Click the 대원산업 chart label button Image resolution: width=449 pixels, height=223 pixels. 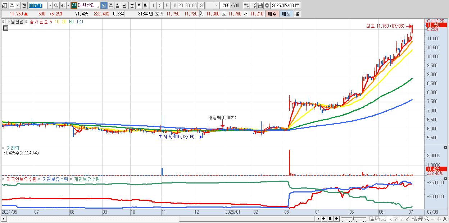point(15,22)
